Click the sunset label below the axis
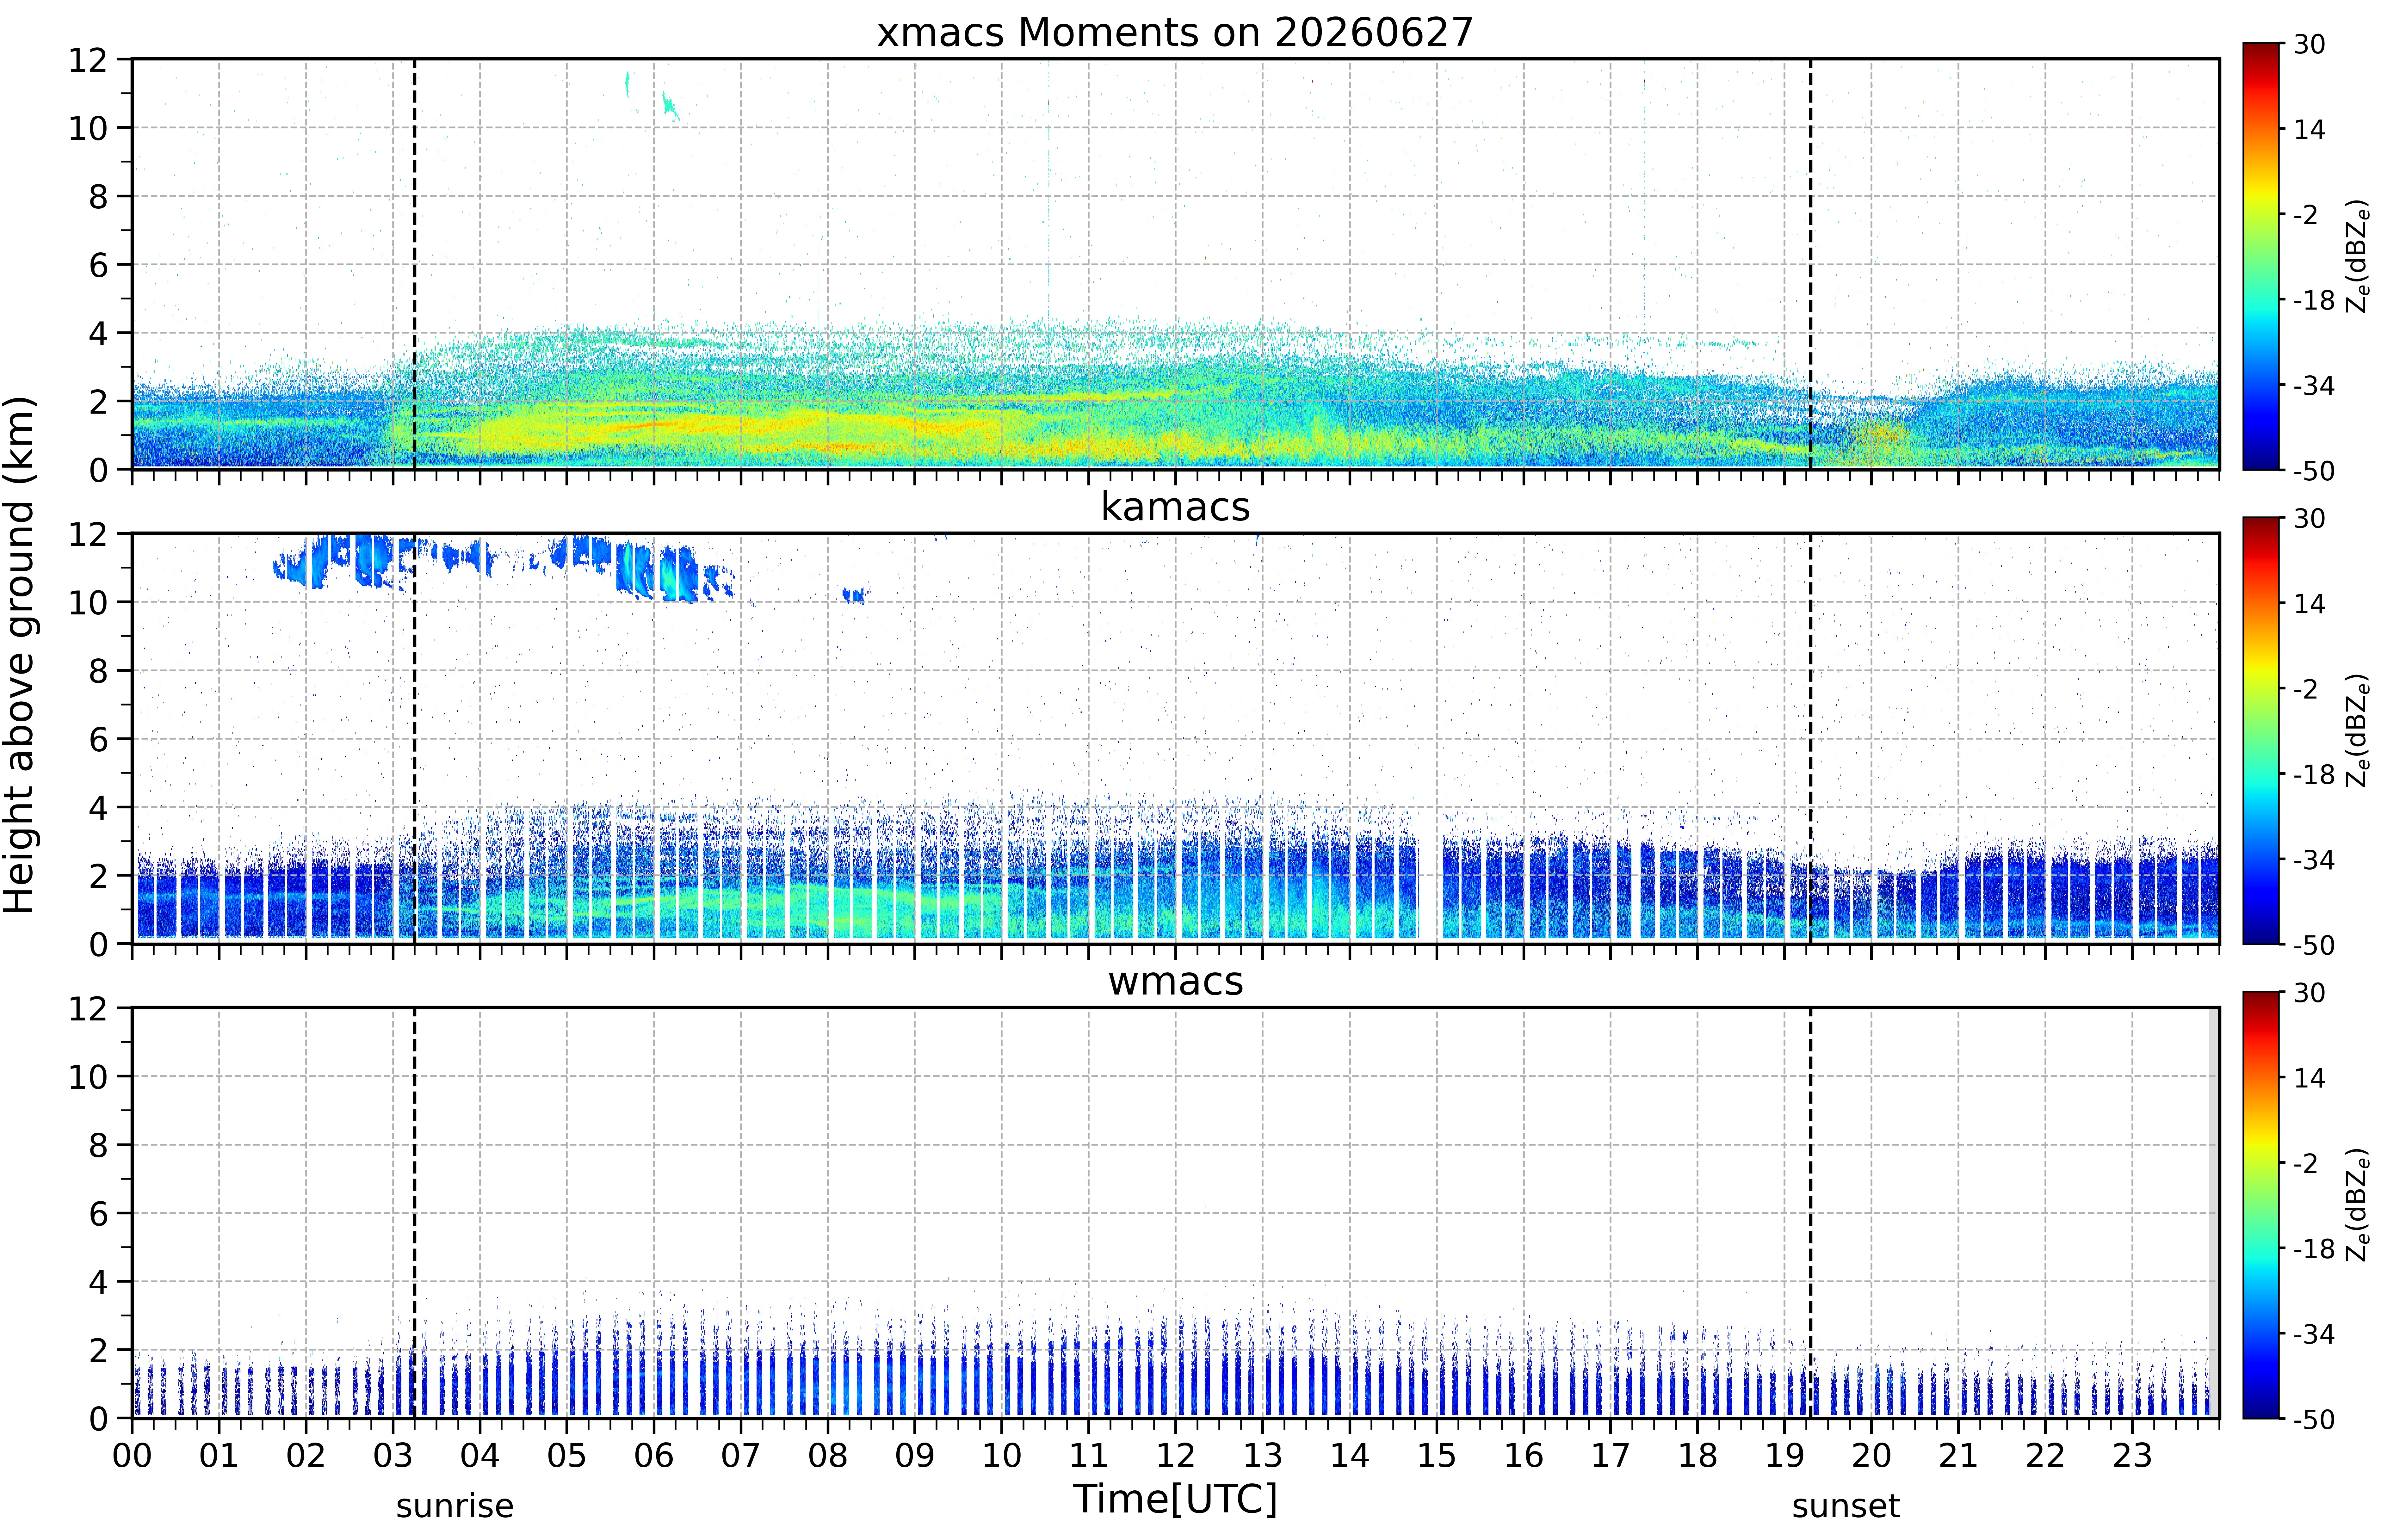 point(1845,1506)
